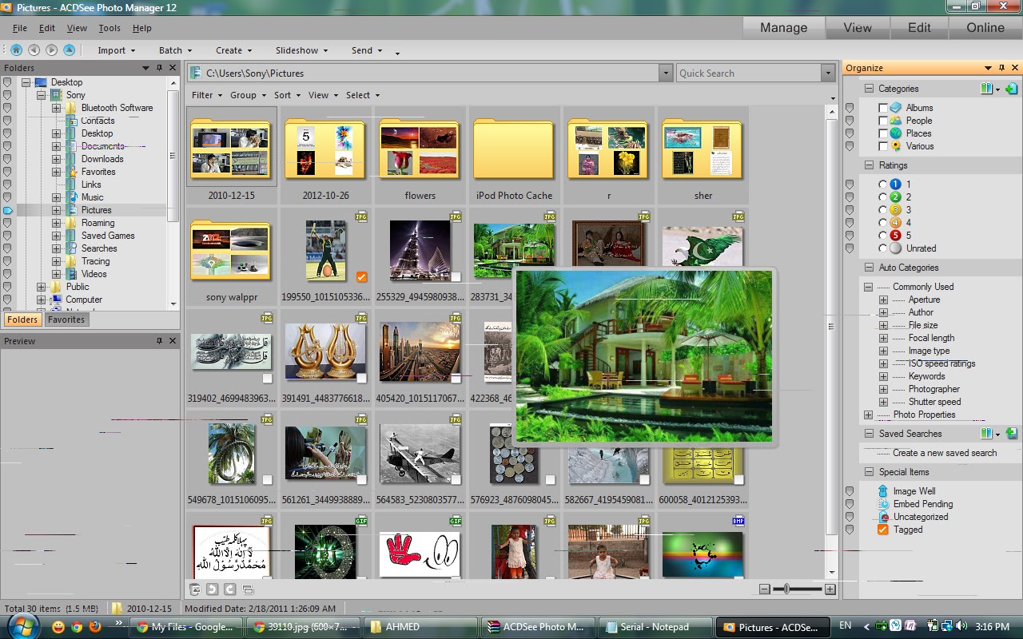
Task: Select the Unrated radio button
Action: coord(883,248)
